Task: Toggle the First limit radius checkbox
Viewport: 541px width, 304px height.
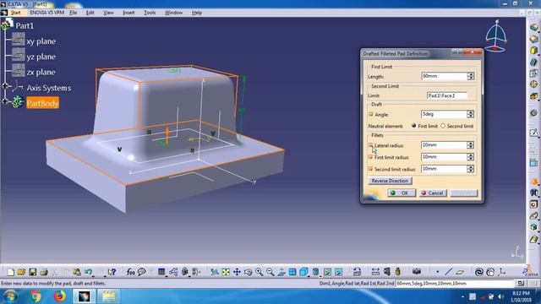Action: pyautogui.click(x=371, y=157)
